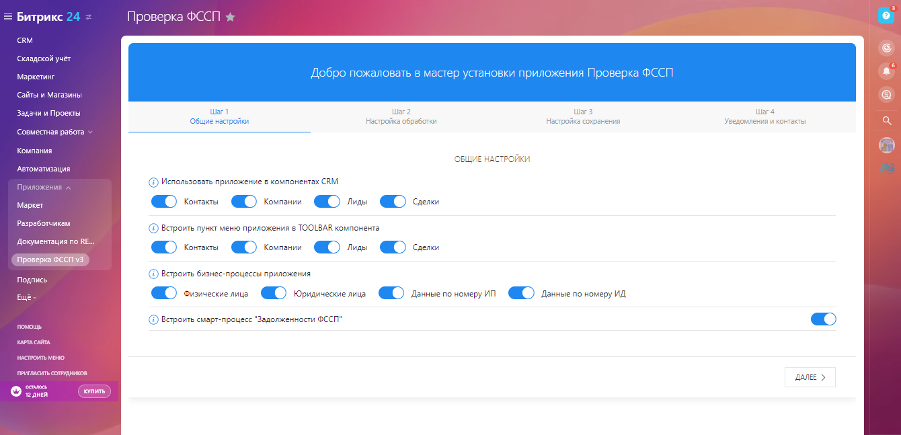
Task: Open Настроить меню link
Action: (x=40, y=358)
